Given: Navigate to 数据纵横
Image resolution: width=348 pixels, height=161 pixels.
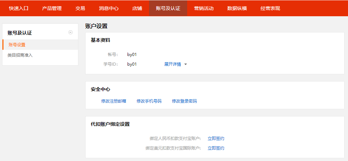Looking at the screenshot, I should click(237, 8).
